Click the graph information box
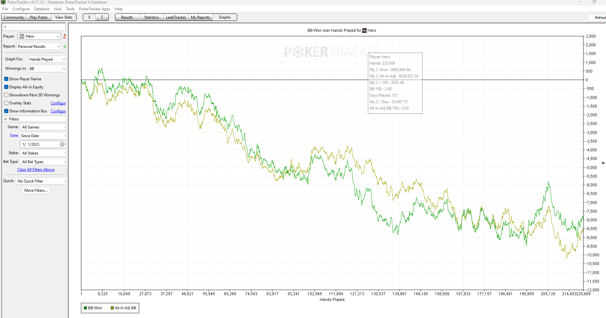606x318 pixels. pyautogui.click(x=395, y=83)
